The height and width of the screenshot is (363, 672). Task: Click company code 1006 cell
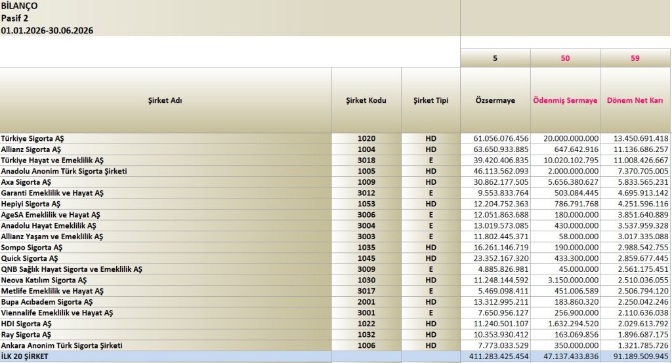pyautogui.click(x=366, y=345)
